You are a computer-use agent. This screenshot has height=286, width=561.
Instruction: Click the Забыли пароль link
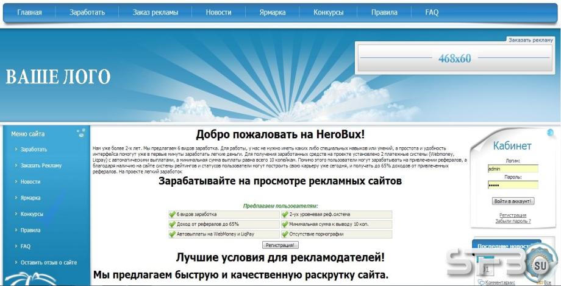pos(513,221)
